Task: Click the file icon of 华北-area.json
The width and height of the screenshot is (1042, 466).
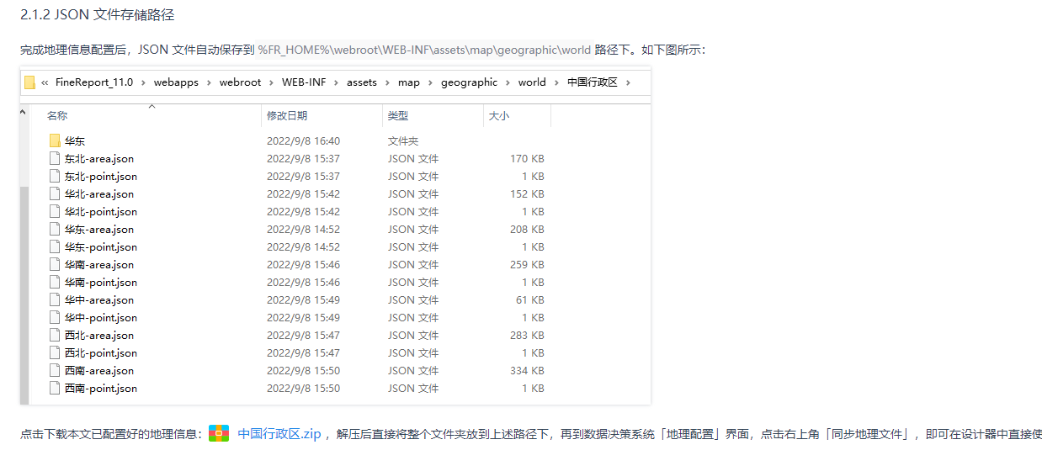Action: pyautogui.click(x=55, y=194)
